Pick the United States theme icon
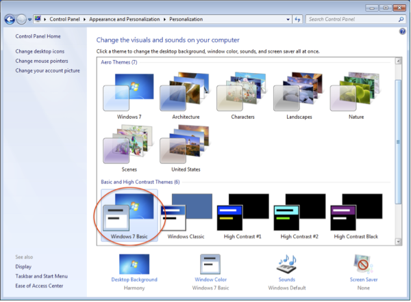 pyautogui.click(x=185, y=147)
